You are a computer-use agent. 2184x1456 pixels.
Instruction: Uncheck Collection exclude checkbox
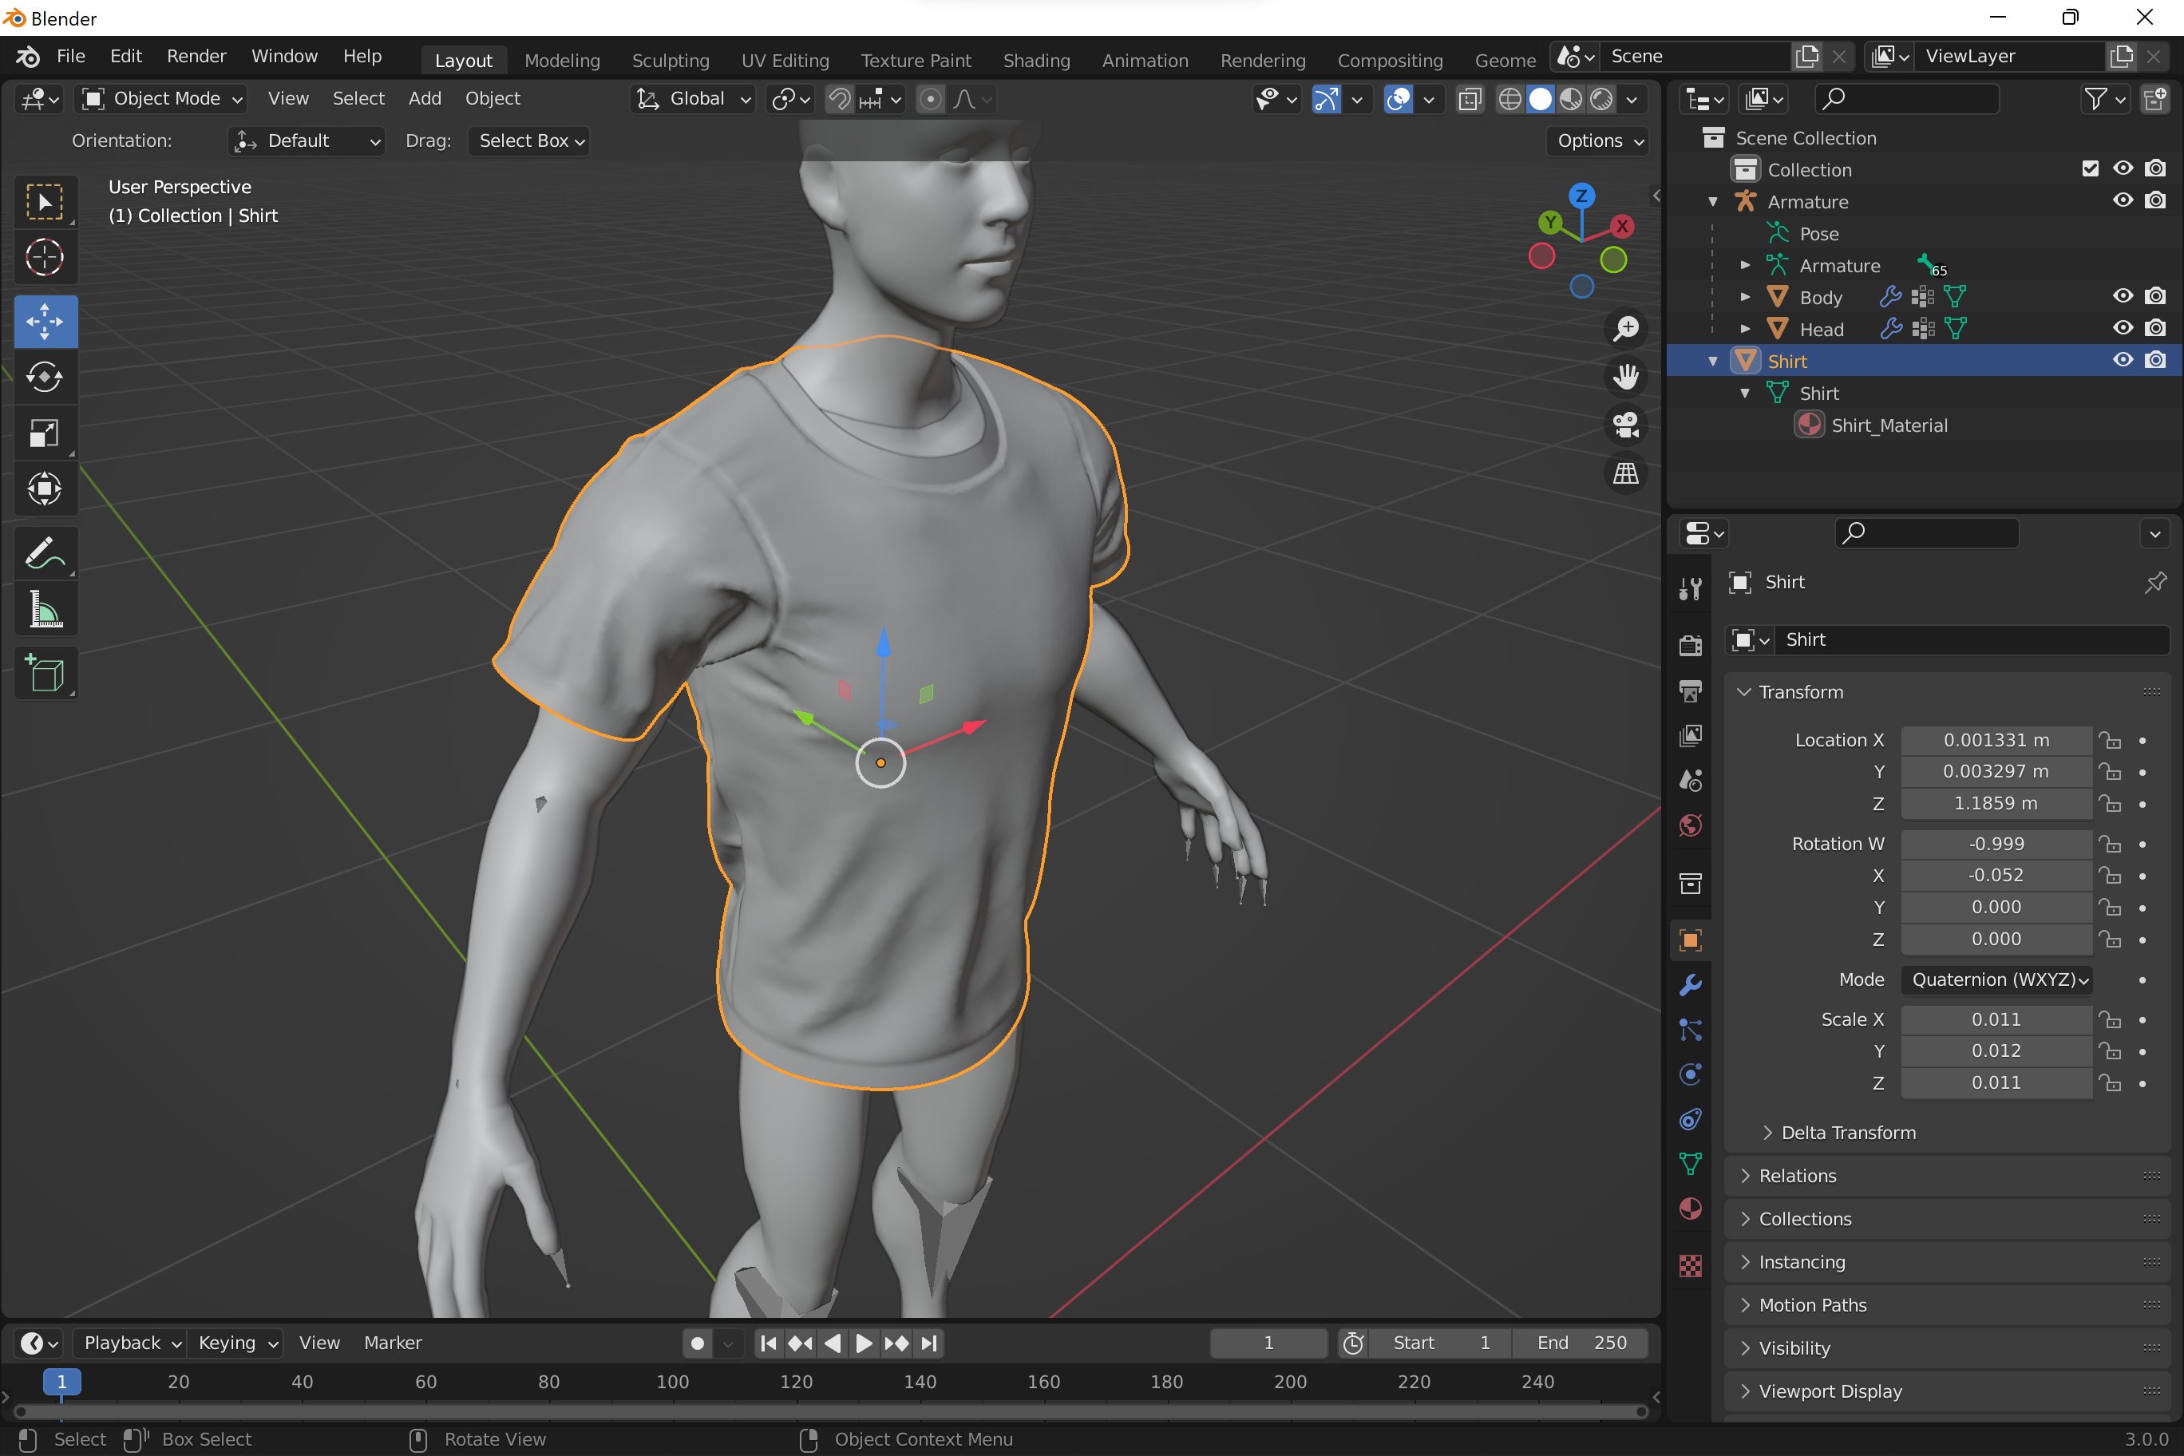click(x=2091, y=169)
